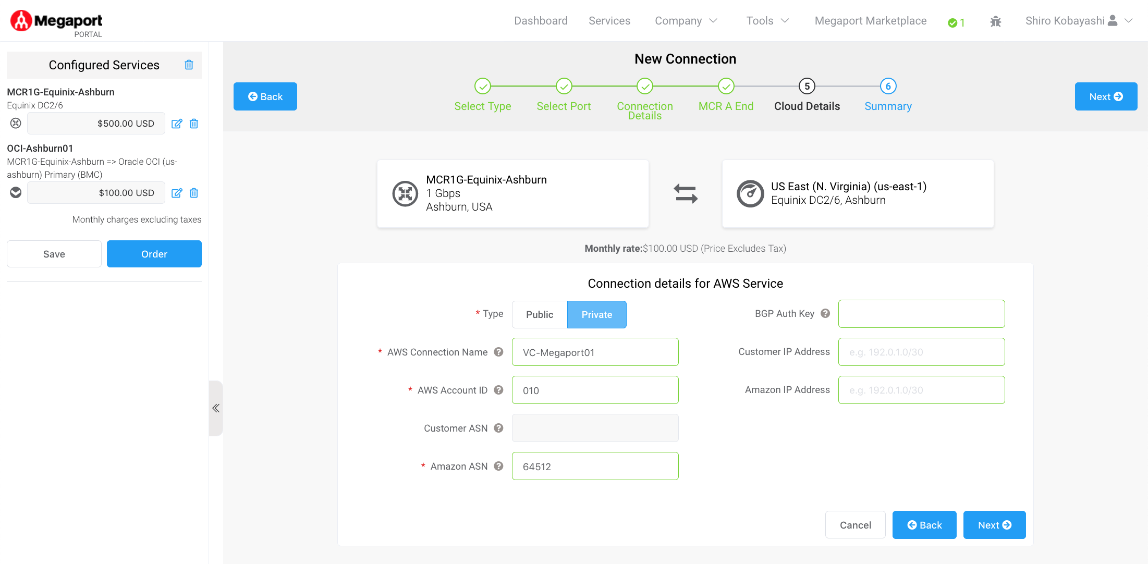Open the notifications status indicator
This screenshot has height=564, width=1148.
coord(956,22)
